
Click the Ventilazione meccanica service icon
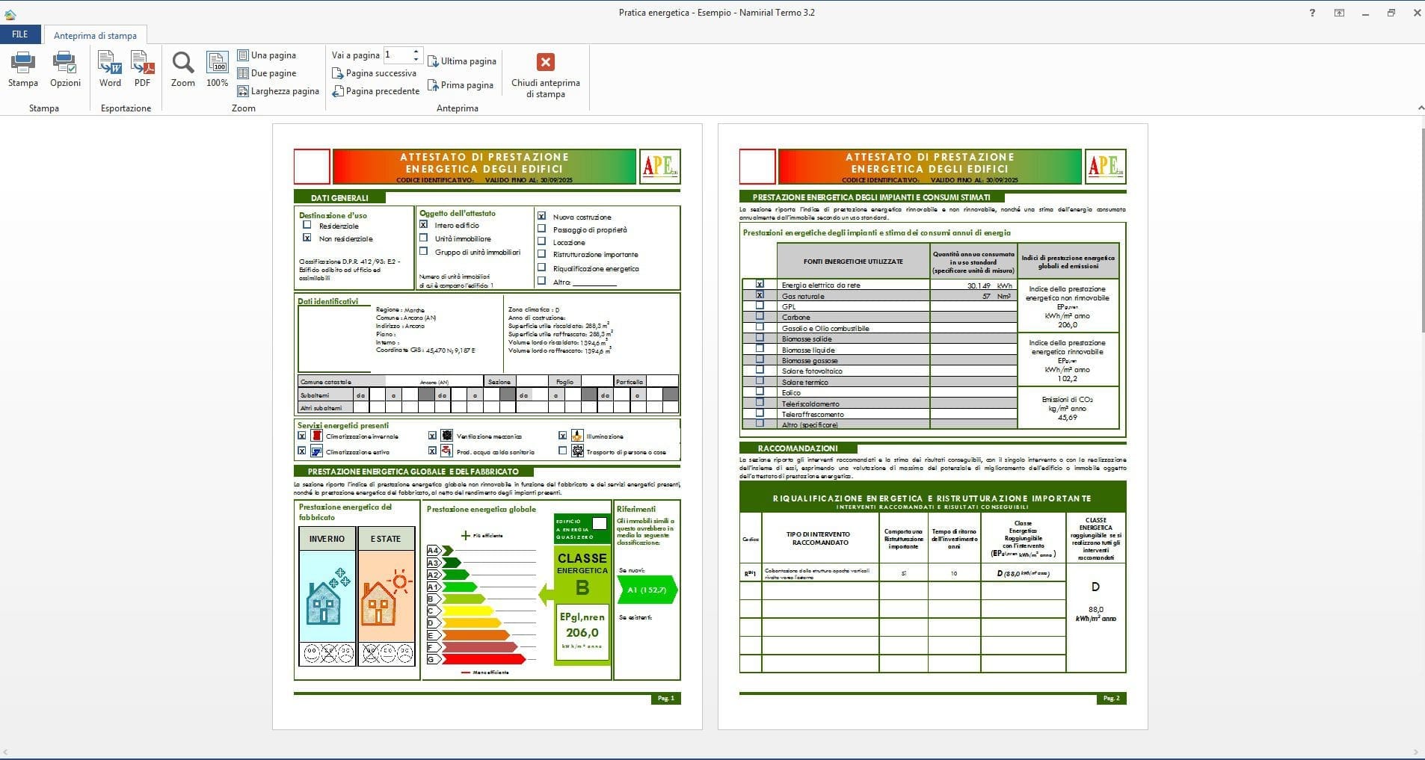[x=446, y=436]
